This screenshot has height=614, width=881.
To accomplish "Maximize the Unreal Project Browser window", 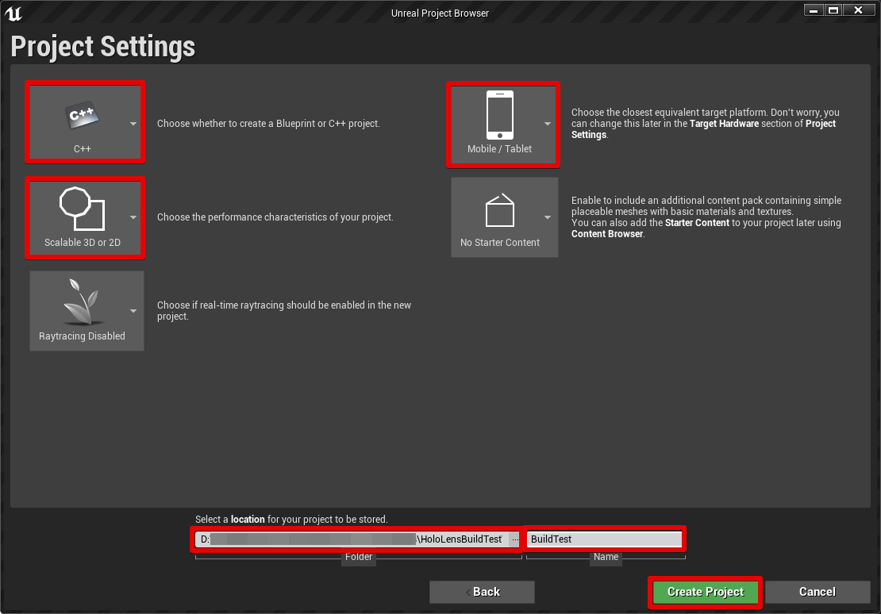I will (x=833, y=10).
